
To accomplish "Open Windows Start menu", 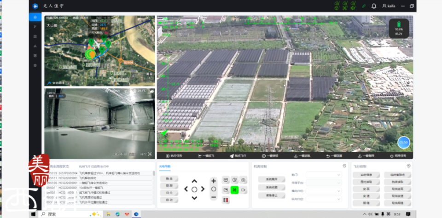I will pos(33,214).
